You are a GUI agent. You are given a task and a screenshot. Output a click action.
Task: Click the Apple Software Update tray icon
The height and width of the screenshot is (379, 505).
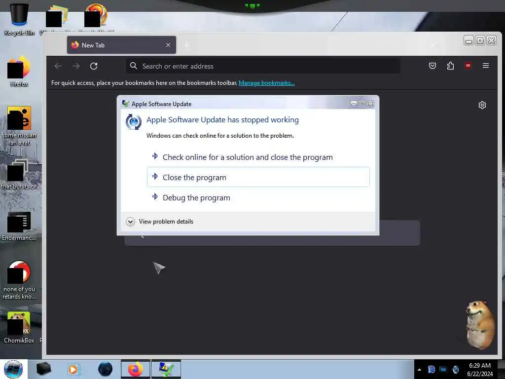[455, 369]
